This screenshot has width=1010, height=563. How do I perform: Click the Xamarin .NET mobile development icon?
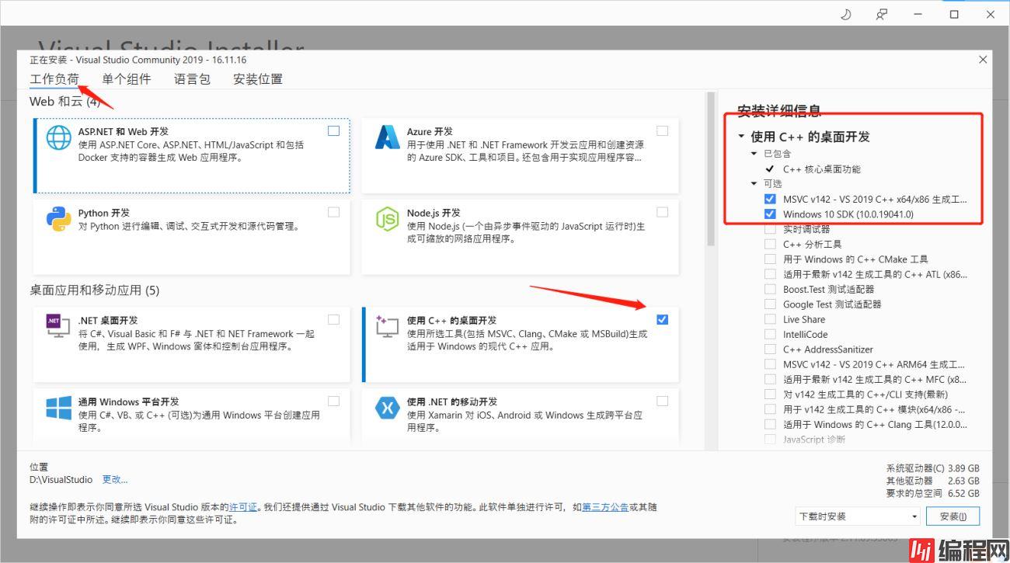(x=387, y=408)
